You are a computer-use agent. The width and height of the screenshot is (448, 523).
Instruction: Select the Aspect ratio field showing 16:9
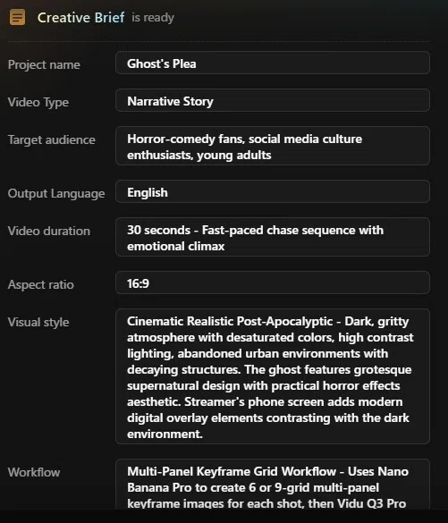pyautogui.click(x=273, y=283)
